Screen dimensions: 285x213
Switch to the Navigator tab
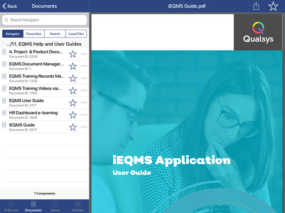[13, 34]
